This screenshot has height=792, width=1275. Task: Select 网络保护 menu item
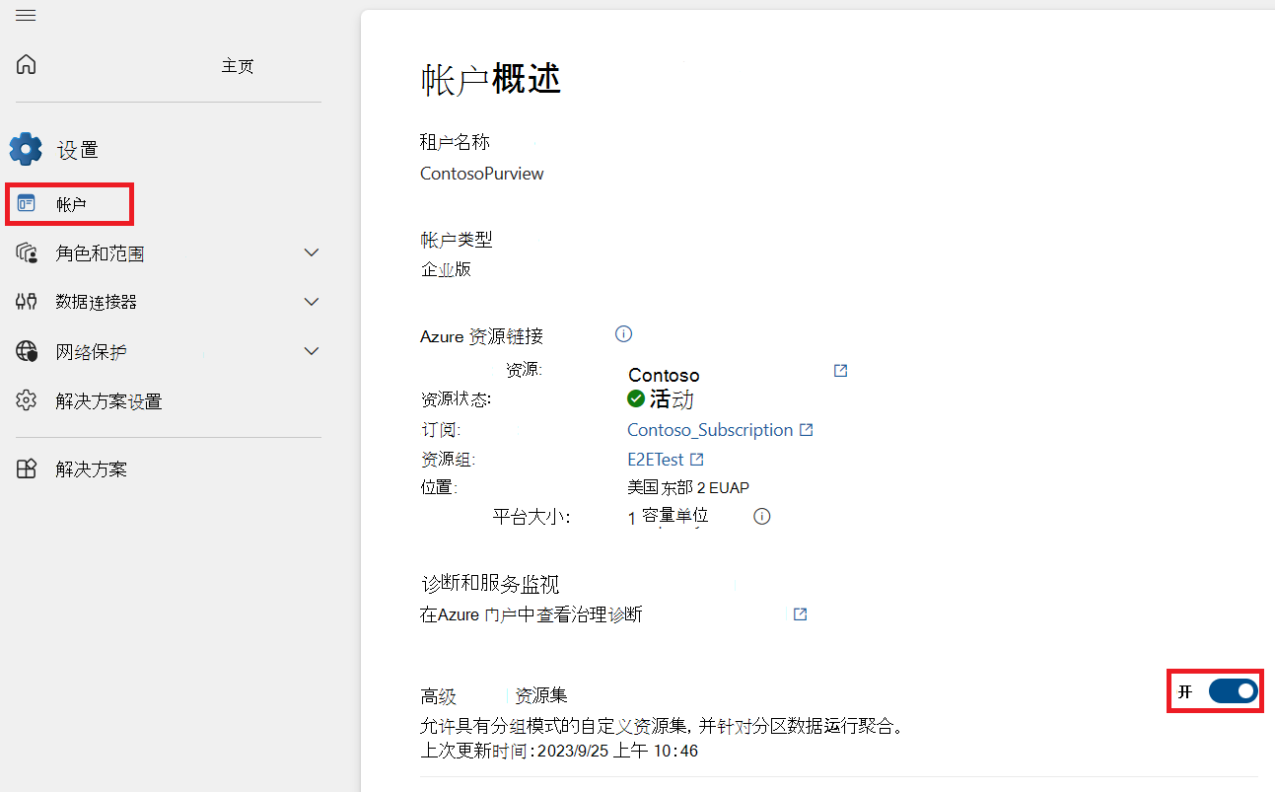(x=91, y=352)
